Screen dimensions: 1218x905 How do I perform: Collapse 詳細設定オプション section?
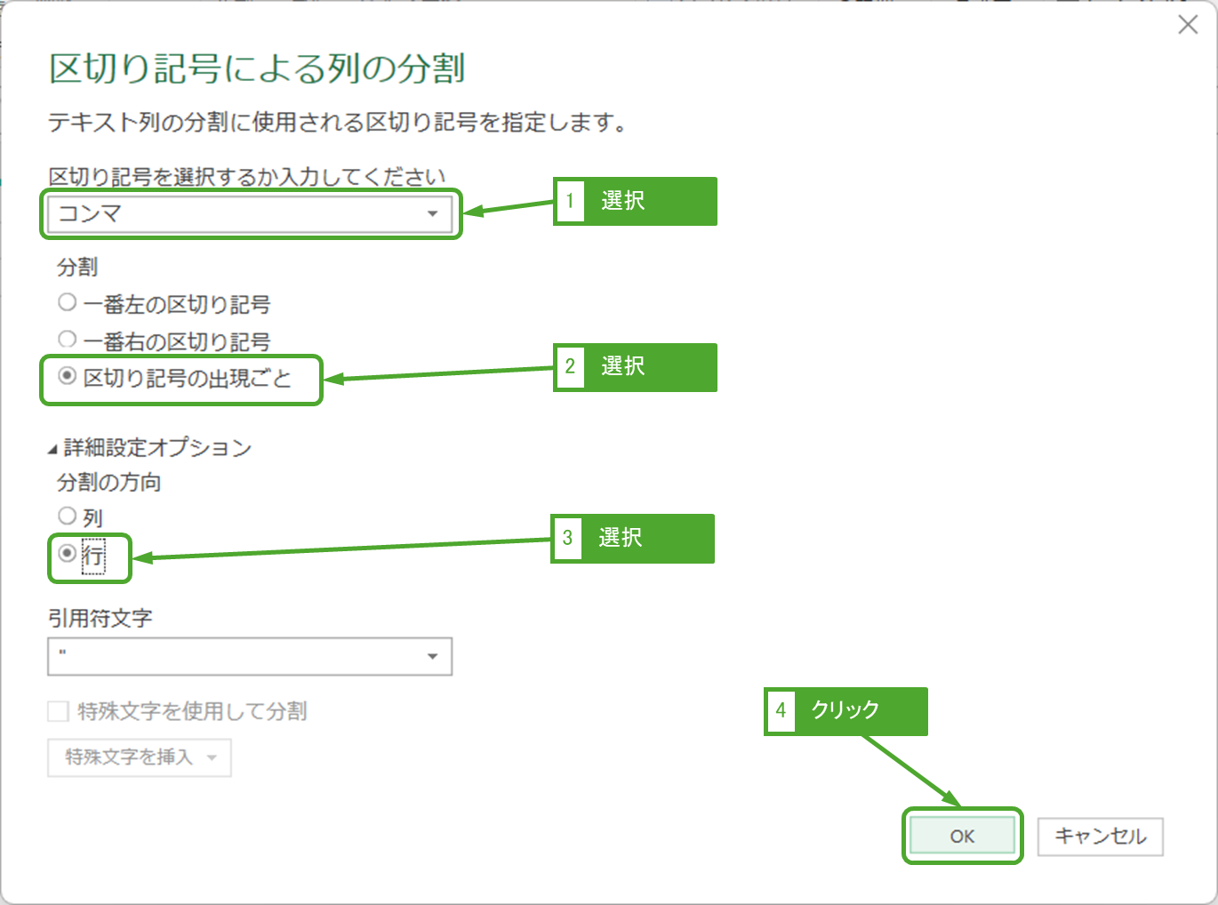(53, 448)
